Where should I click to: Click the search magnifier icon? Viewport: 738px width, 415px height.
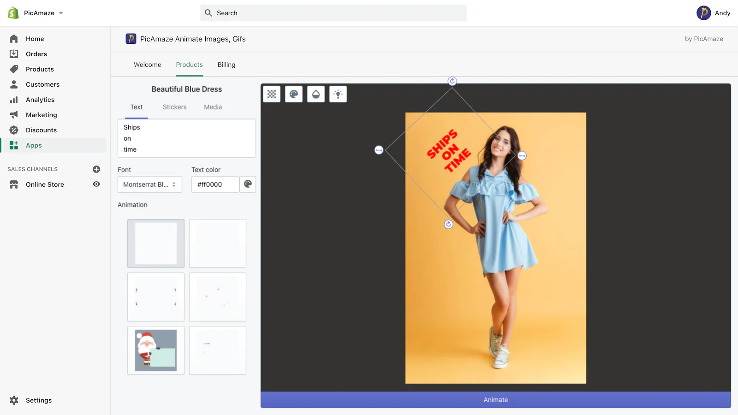coord(208,13)
